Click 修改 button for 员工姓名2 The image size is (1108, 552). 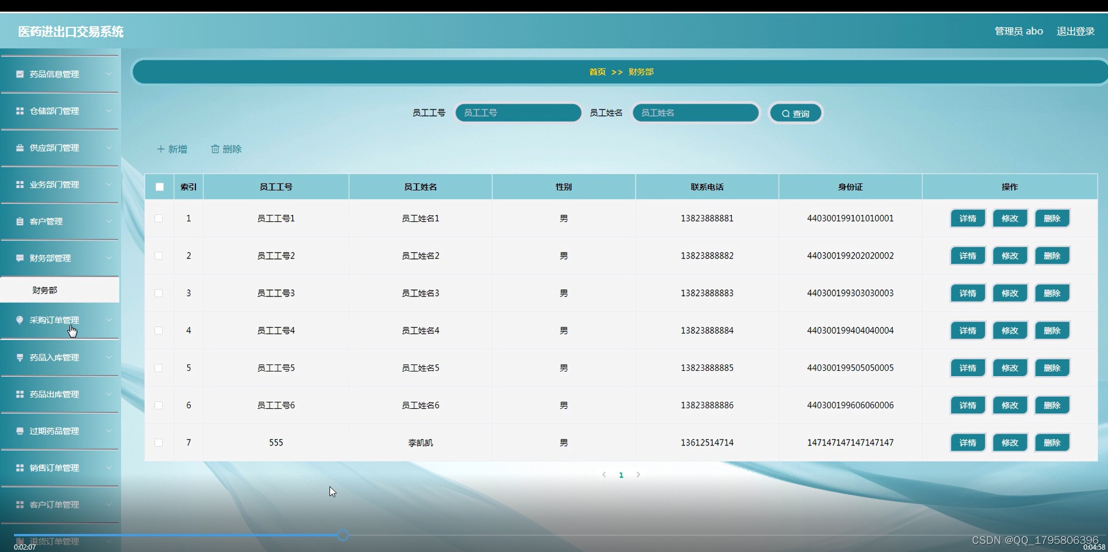click(x=1009, y=256)
